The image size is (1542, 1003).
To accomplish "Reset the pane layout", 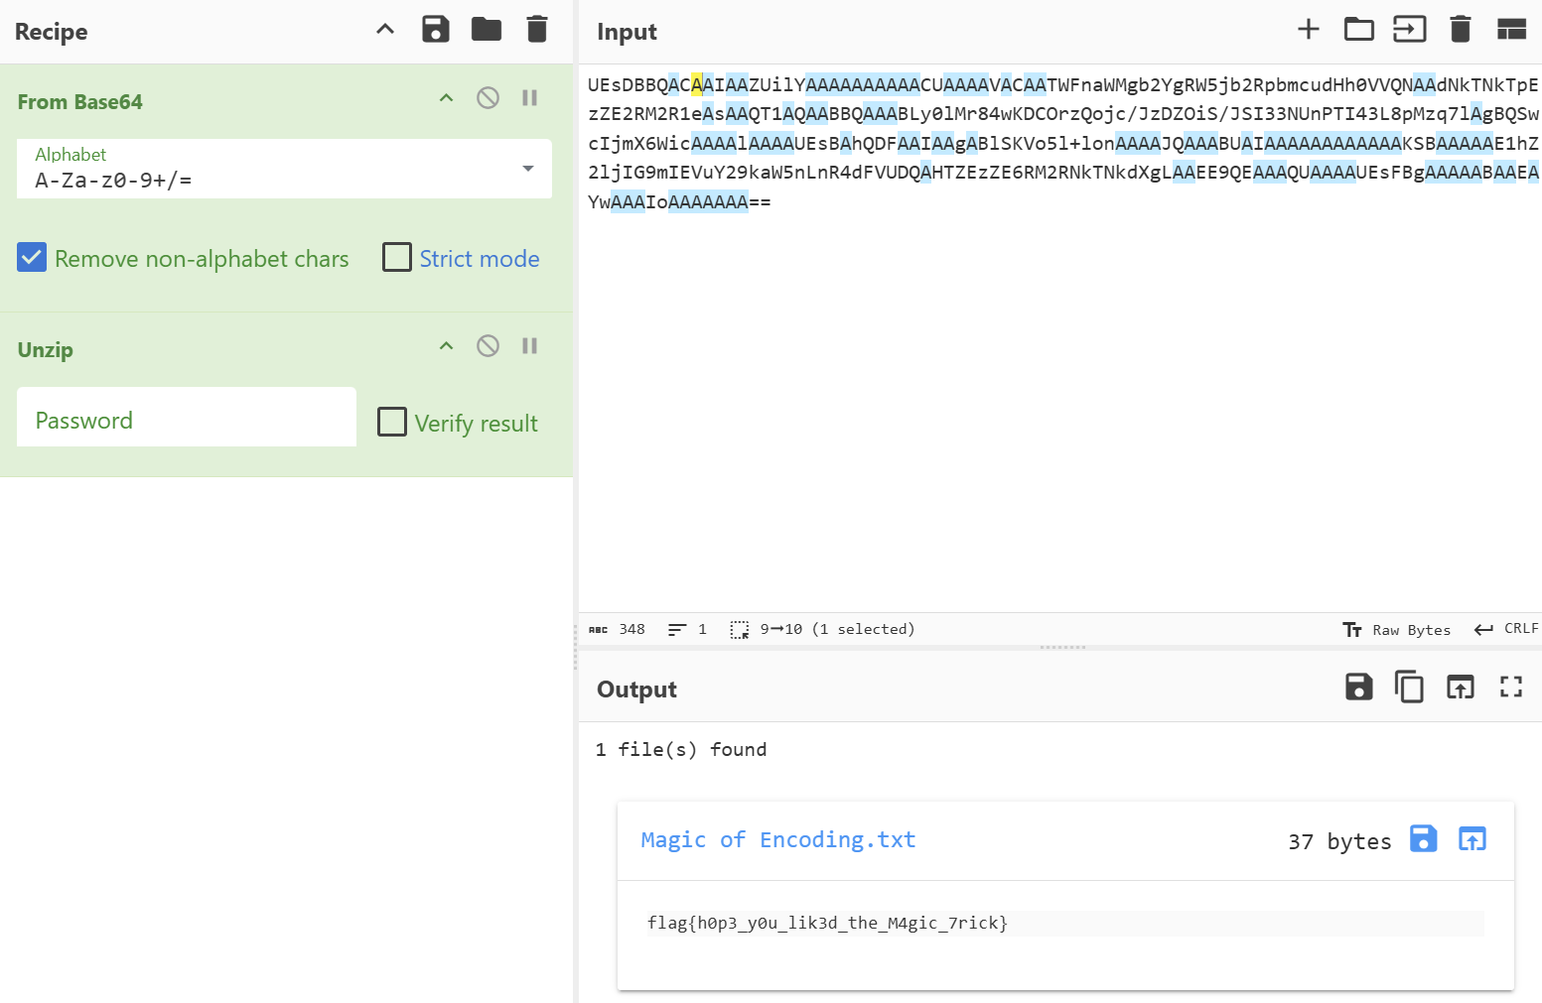I will [x=1510, y=30].
